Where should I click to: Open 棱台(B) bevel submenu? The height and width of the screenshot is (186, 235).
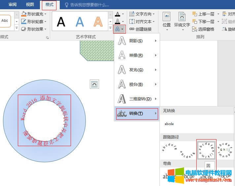pos(137,84)
